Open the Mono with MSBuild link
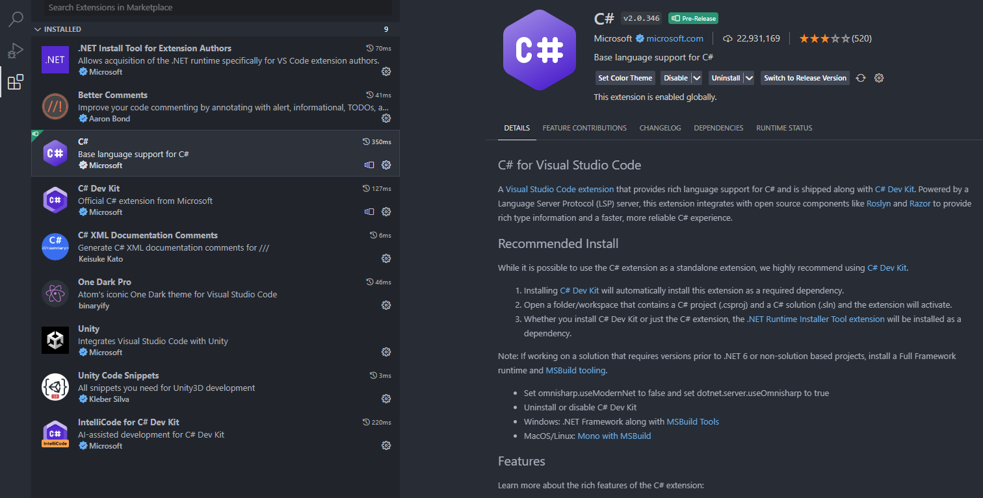The width and height of the screenshot is (983, 498). click(x=614, y=436)
